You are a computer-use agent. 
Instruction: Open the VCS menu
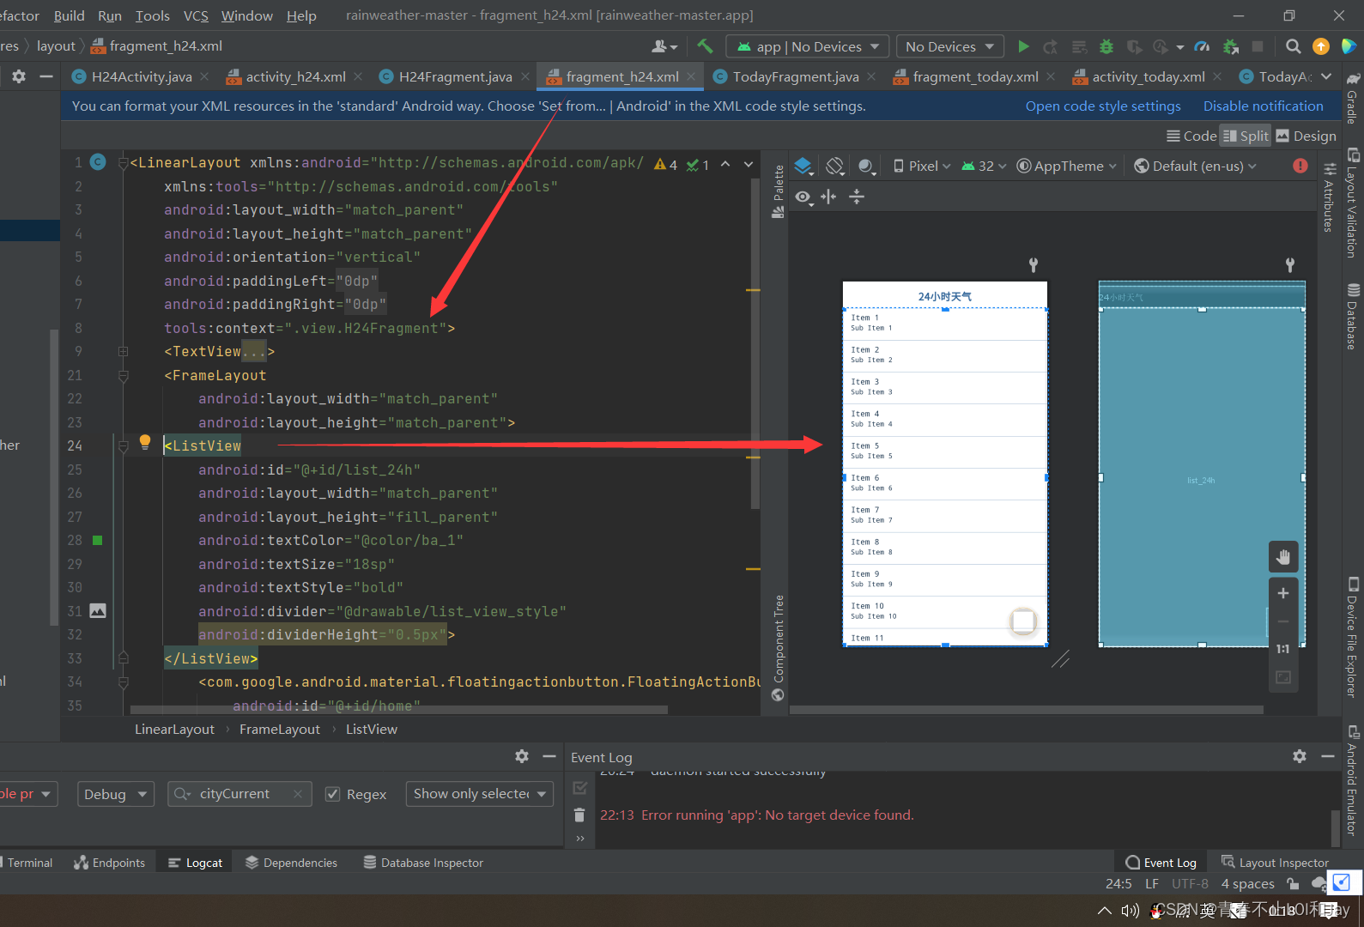click(x=196, y=15)
